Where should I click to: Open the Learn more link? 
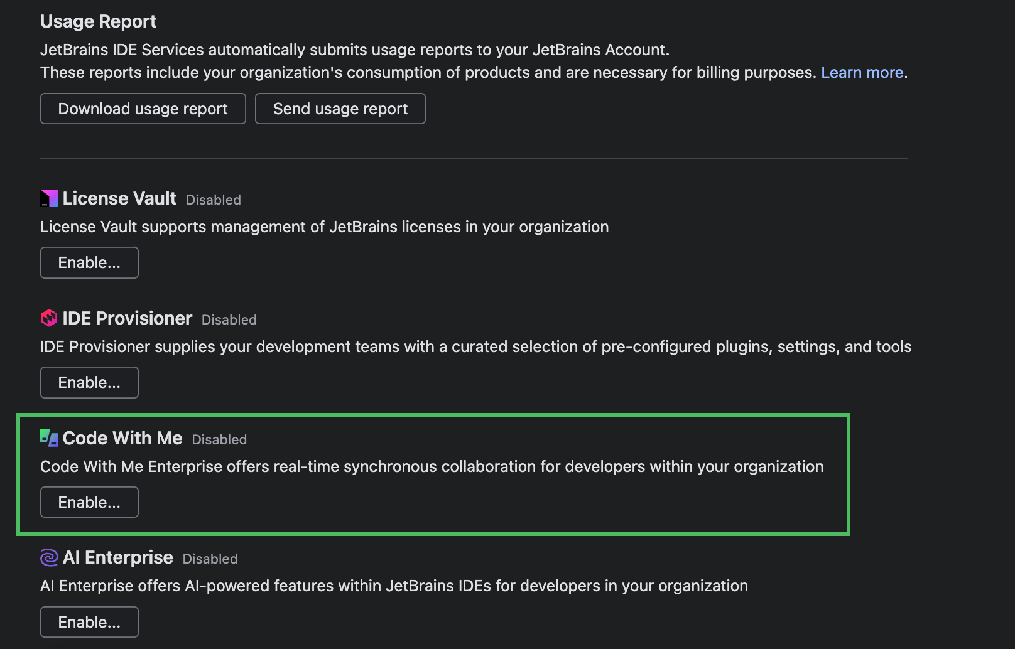[x=862, y=72]
